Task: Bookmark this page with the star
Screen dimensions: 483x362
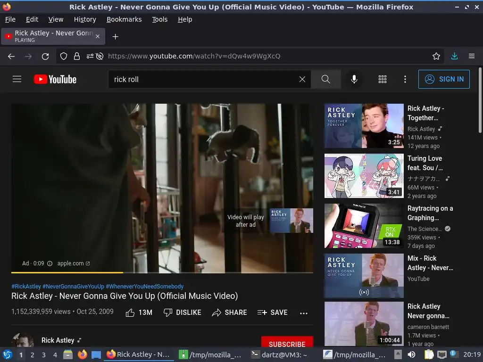Action: 436,56
